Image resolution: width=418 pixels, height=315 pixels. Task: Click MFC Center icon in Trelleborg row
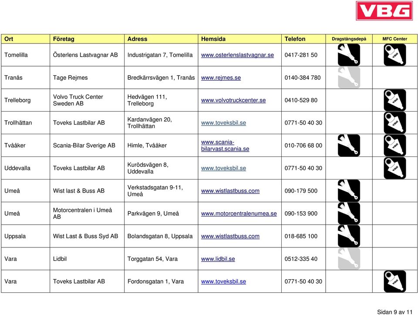tap(394, 100)
